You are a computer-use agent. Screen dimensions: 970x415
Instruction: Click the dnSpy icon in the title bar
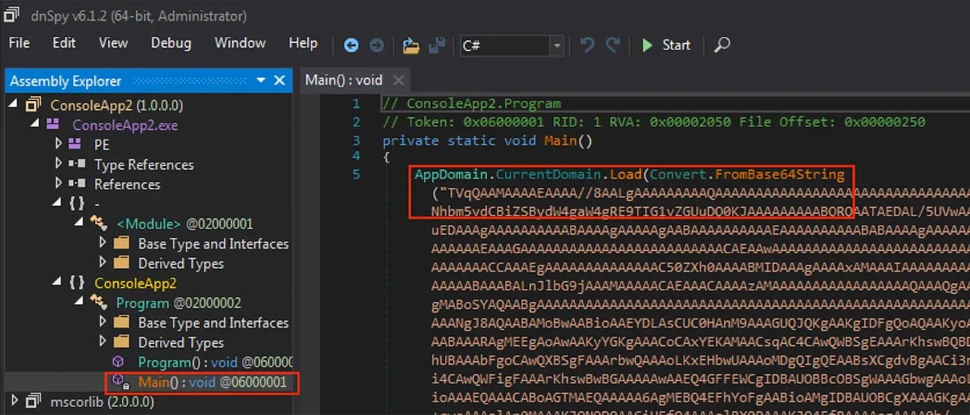coord(10,14)
